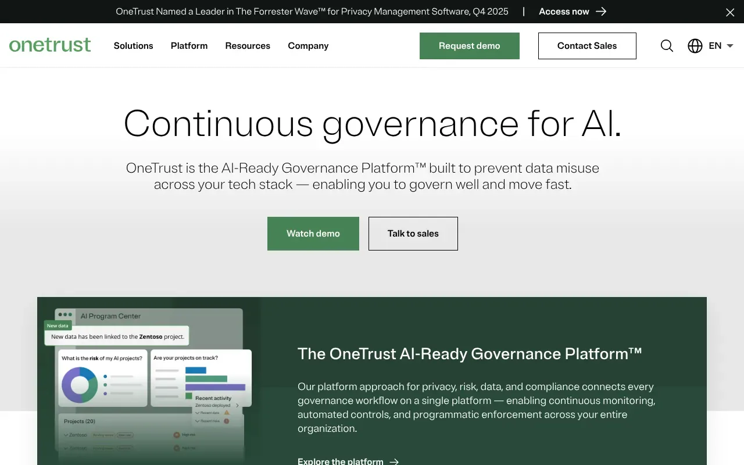Click the globe language icon
The height and width of the screenshot is (465, 744).
tap(695, 46)
